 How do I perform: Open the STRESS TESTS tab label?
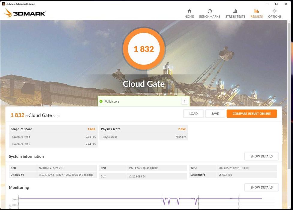click(235, 16)
